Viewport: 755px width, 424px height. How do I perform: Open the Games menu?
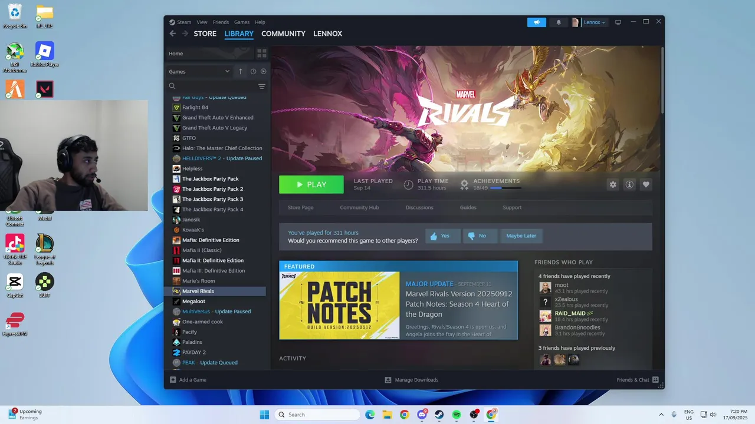coord(242,22)
